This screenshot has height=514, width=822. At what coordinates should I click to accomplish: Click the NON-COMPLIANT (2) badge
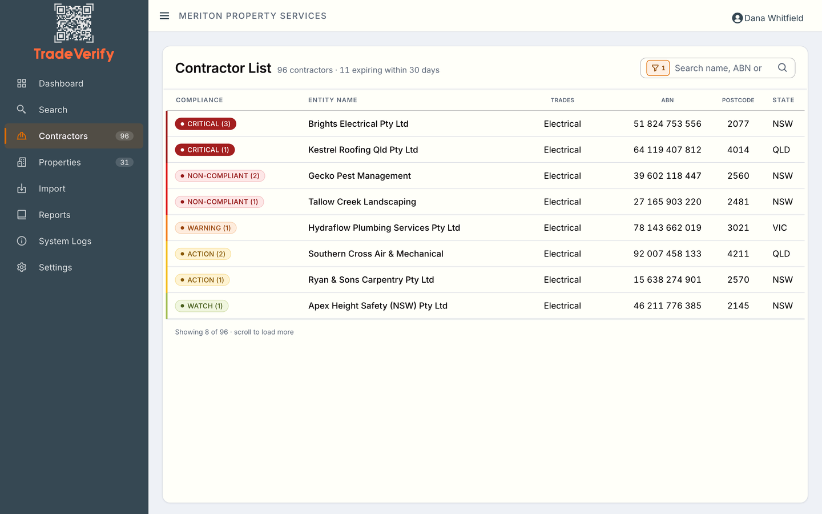point(220,176)
